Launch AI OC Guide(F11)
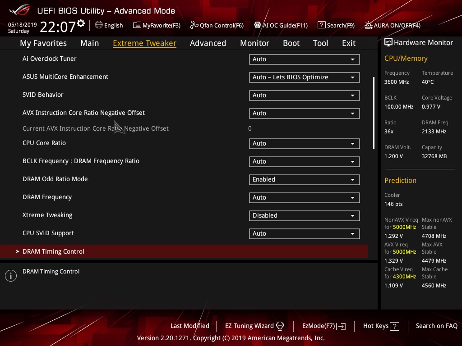 281,25
